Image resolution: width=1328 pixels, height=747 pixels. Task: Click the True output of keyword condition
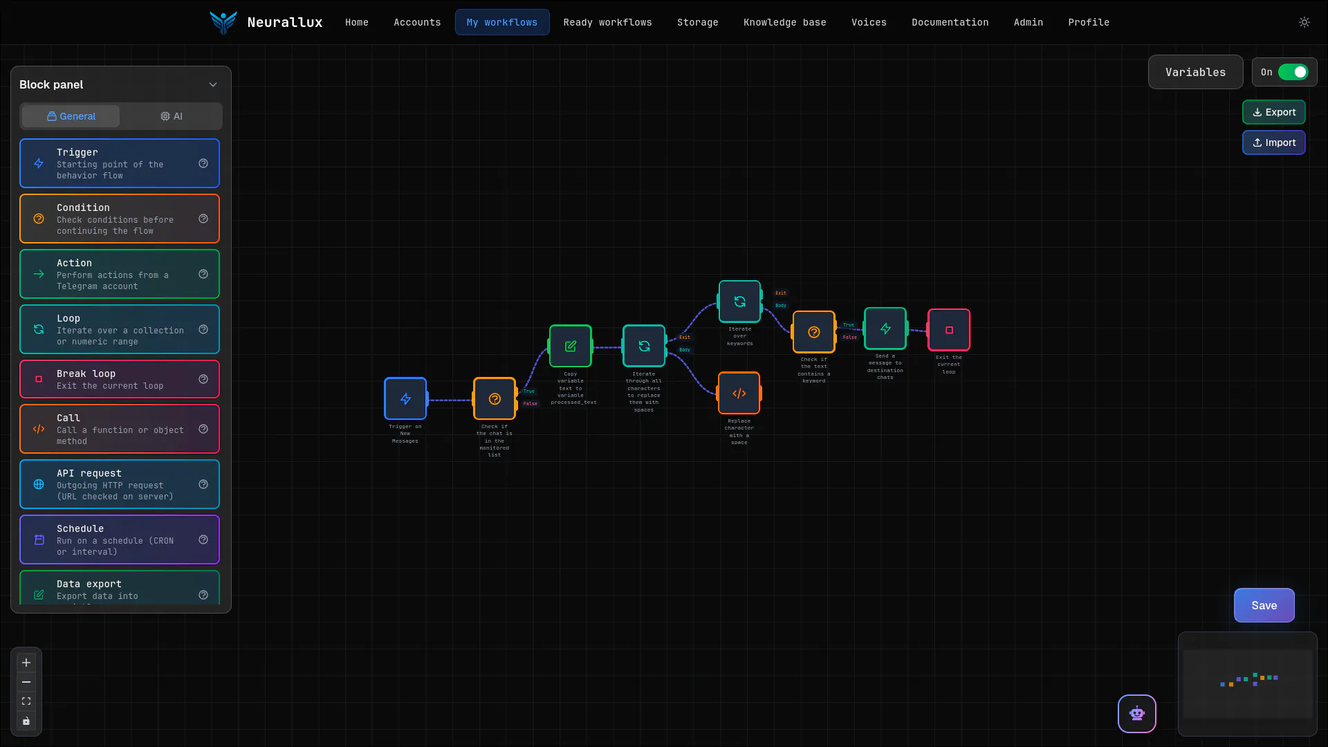click(849, 325)
